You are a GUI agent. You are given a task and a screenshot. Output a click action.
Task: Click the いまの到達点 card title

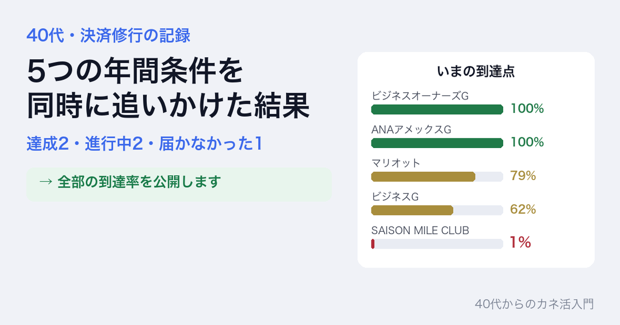coord(476,71)
